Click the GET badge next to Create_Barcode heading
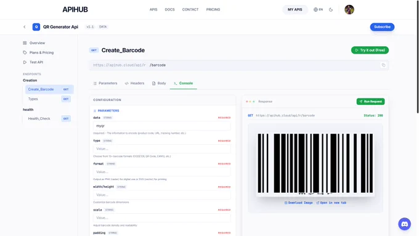Screen dimensions: 419x236 tap(94, 51)
